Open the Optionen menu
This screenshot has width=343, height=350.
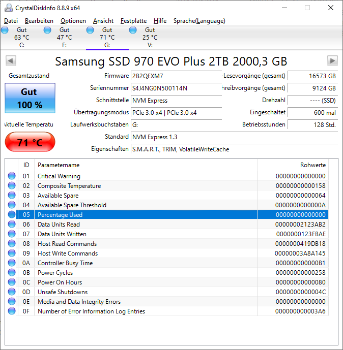[x=73, y=21]
